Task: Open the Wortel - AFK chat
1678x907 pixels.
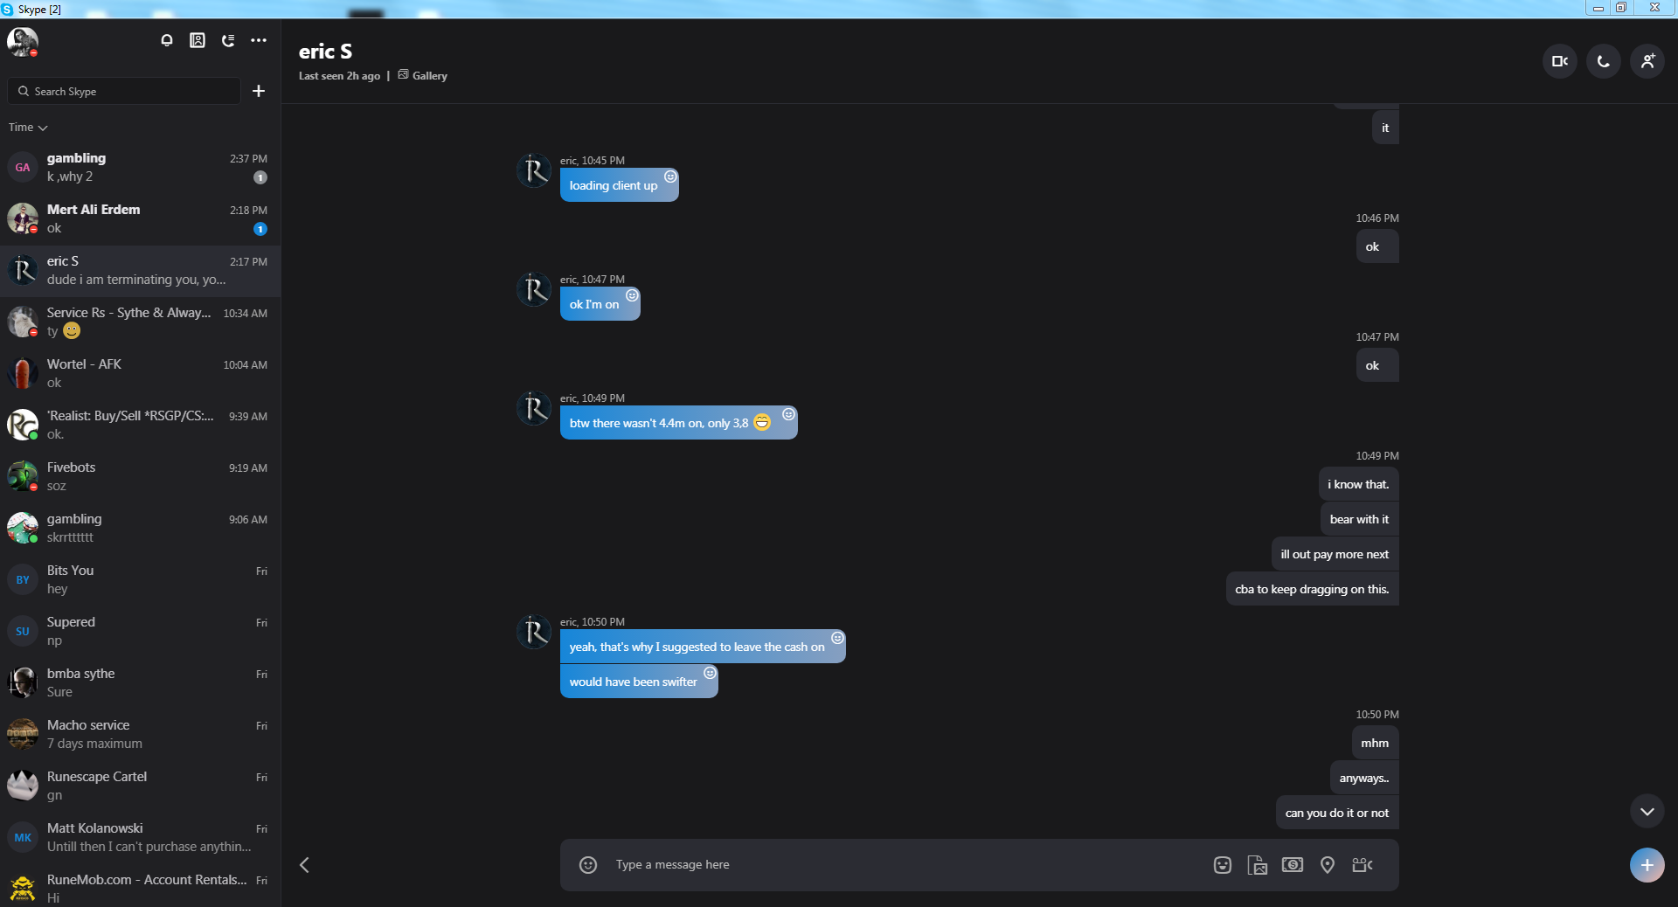Action: pos(140,373)
